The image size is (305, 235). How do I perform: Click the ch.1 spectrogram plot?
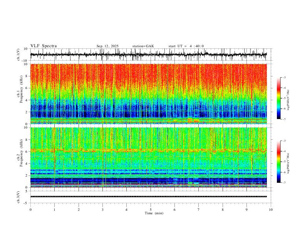[x=149, y=94]
